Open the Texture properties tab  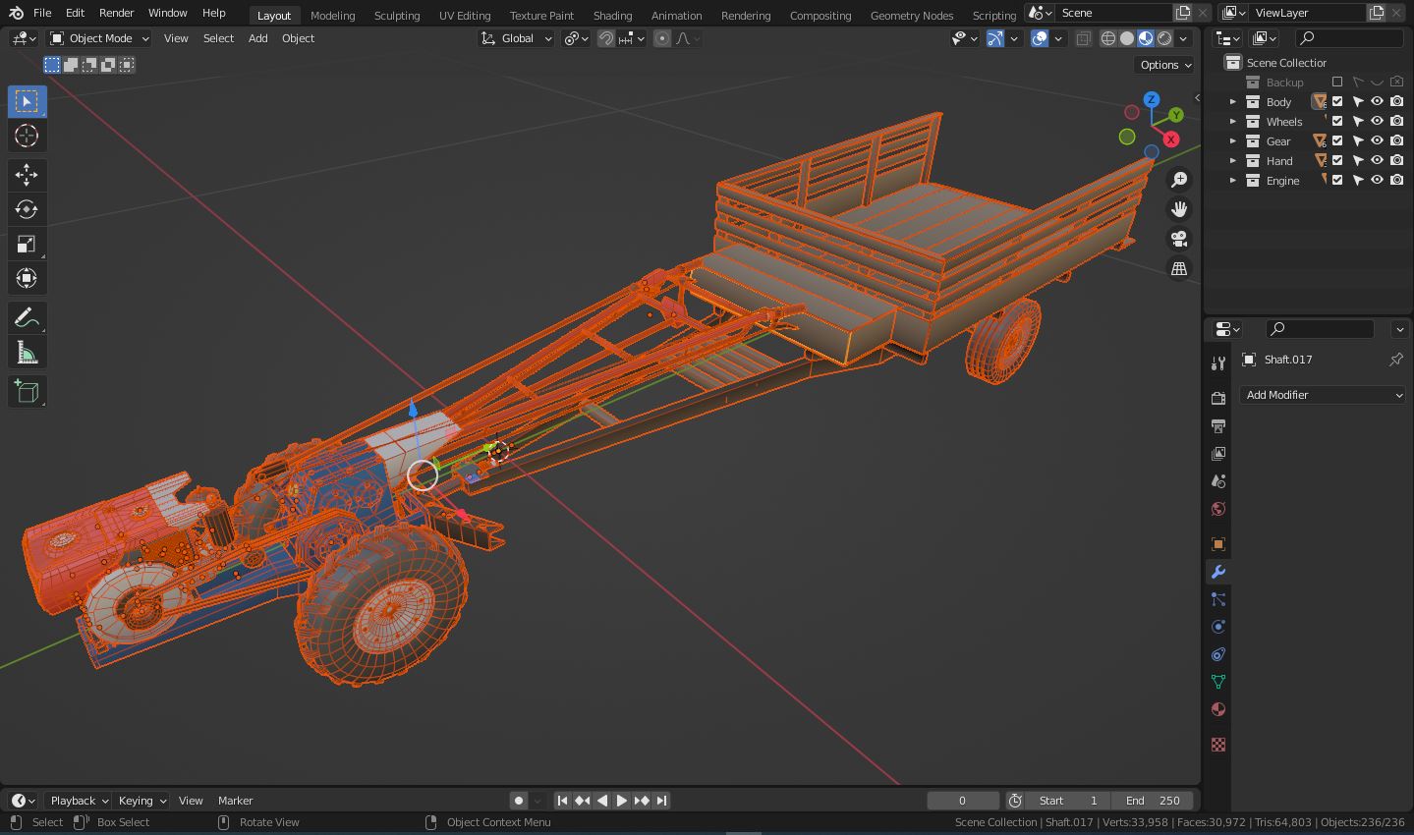1218,744
